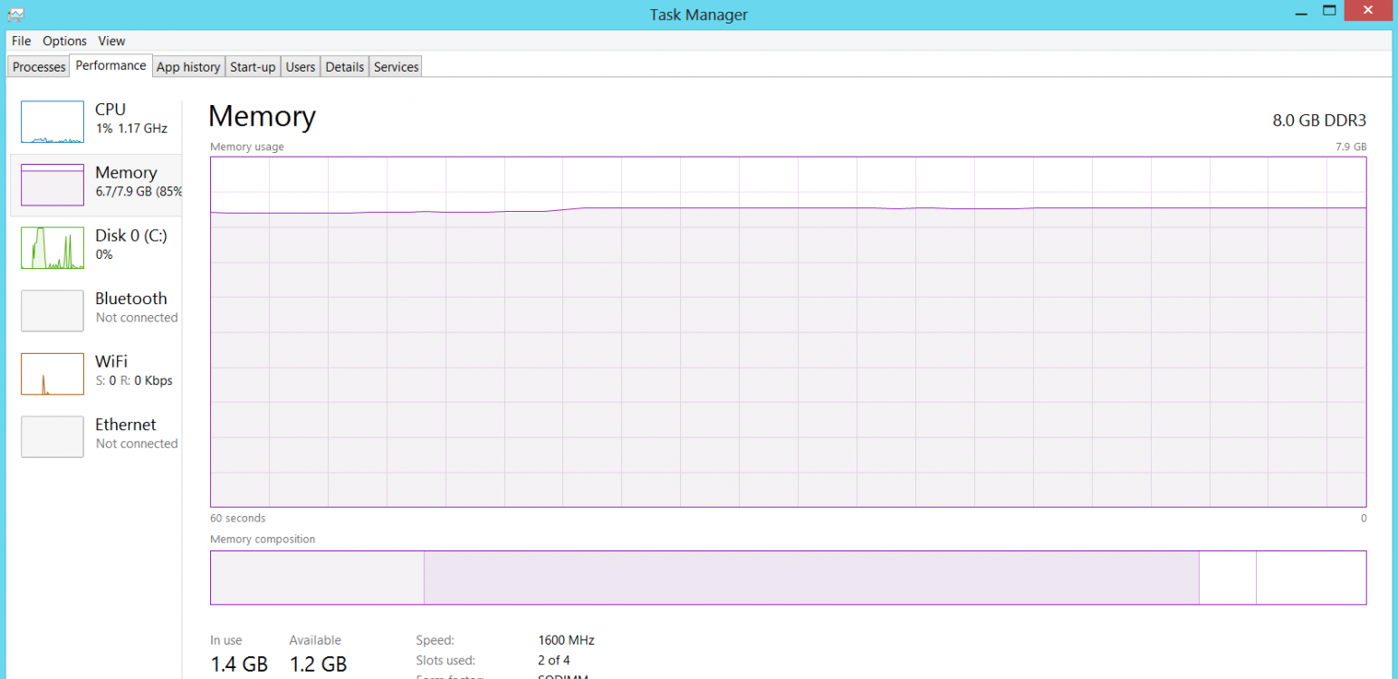The width and height of the screenshot is (1398, 679).
Task: Click the 7.9 GB graph maximum label
Action: tap(1351, 147)
